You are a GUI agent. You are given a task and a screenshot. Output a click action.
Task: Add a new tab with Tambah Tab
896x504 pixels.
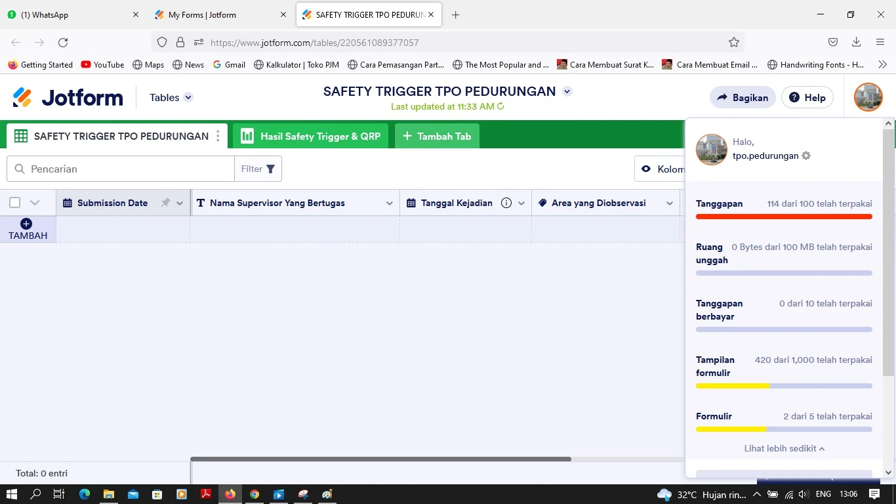(436, 136)
